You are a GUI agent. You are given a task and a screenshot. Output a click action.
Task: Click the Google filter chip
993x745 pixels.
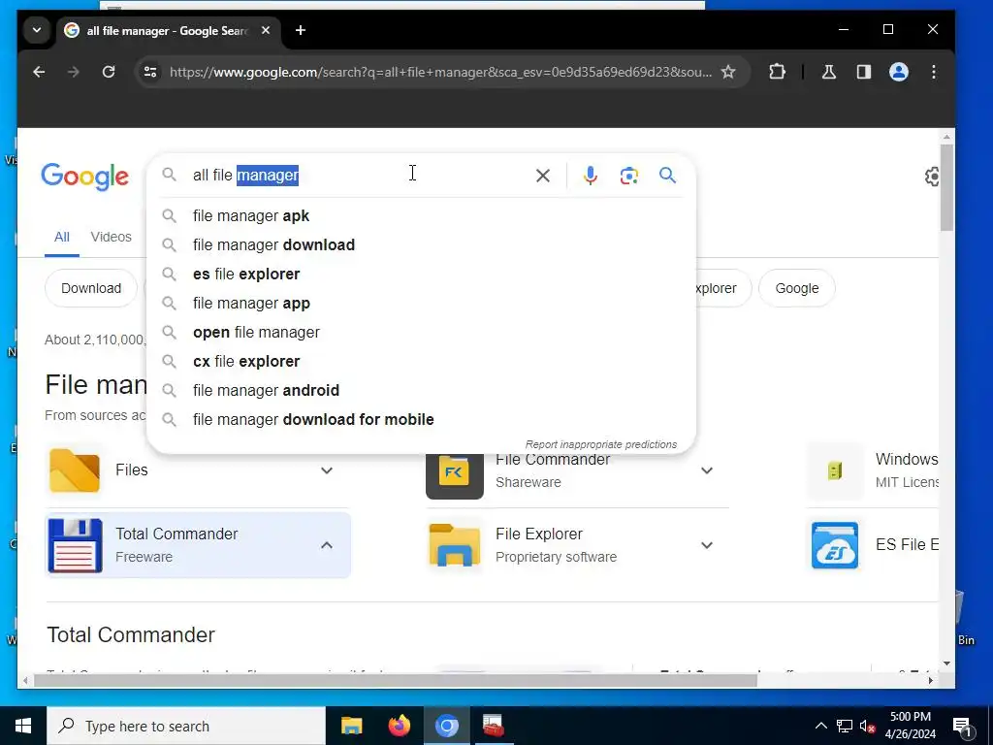point(797,288)
